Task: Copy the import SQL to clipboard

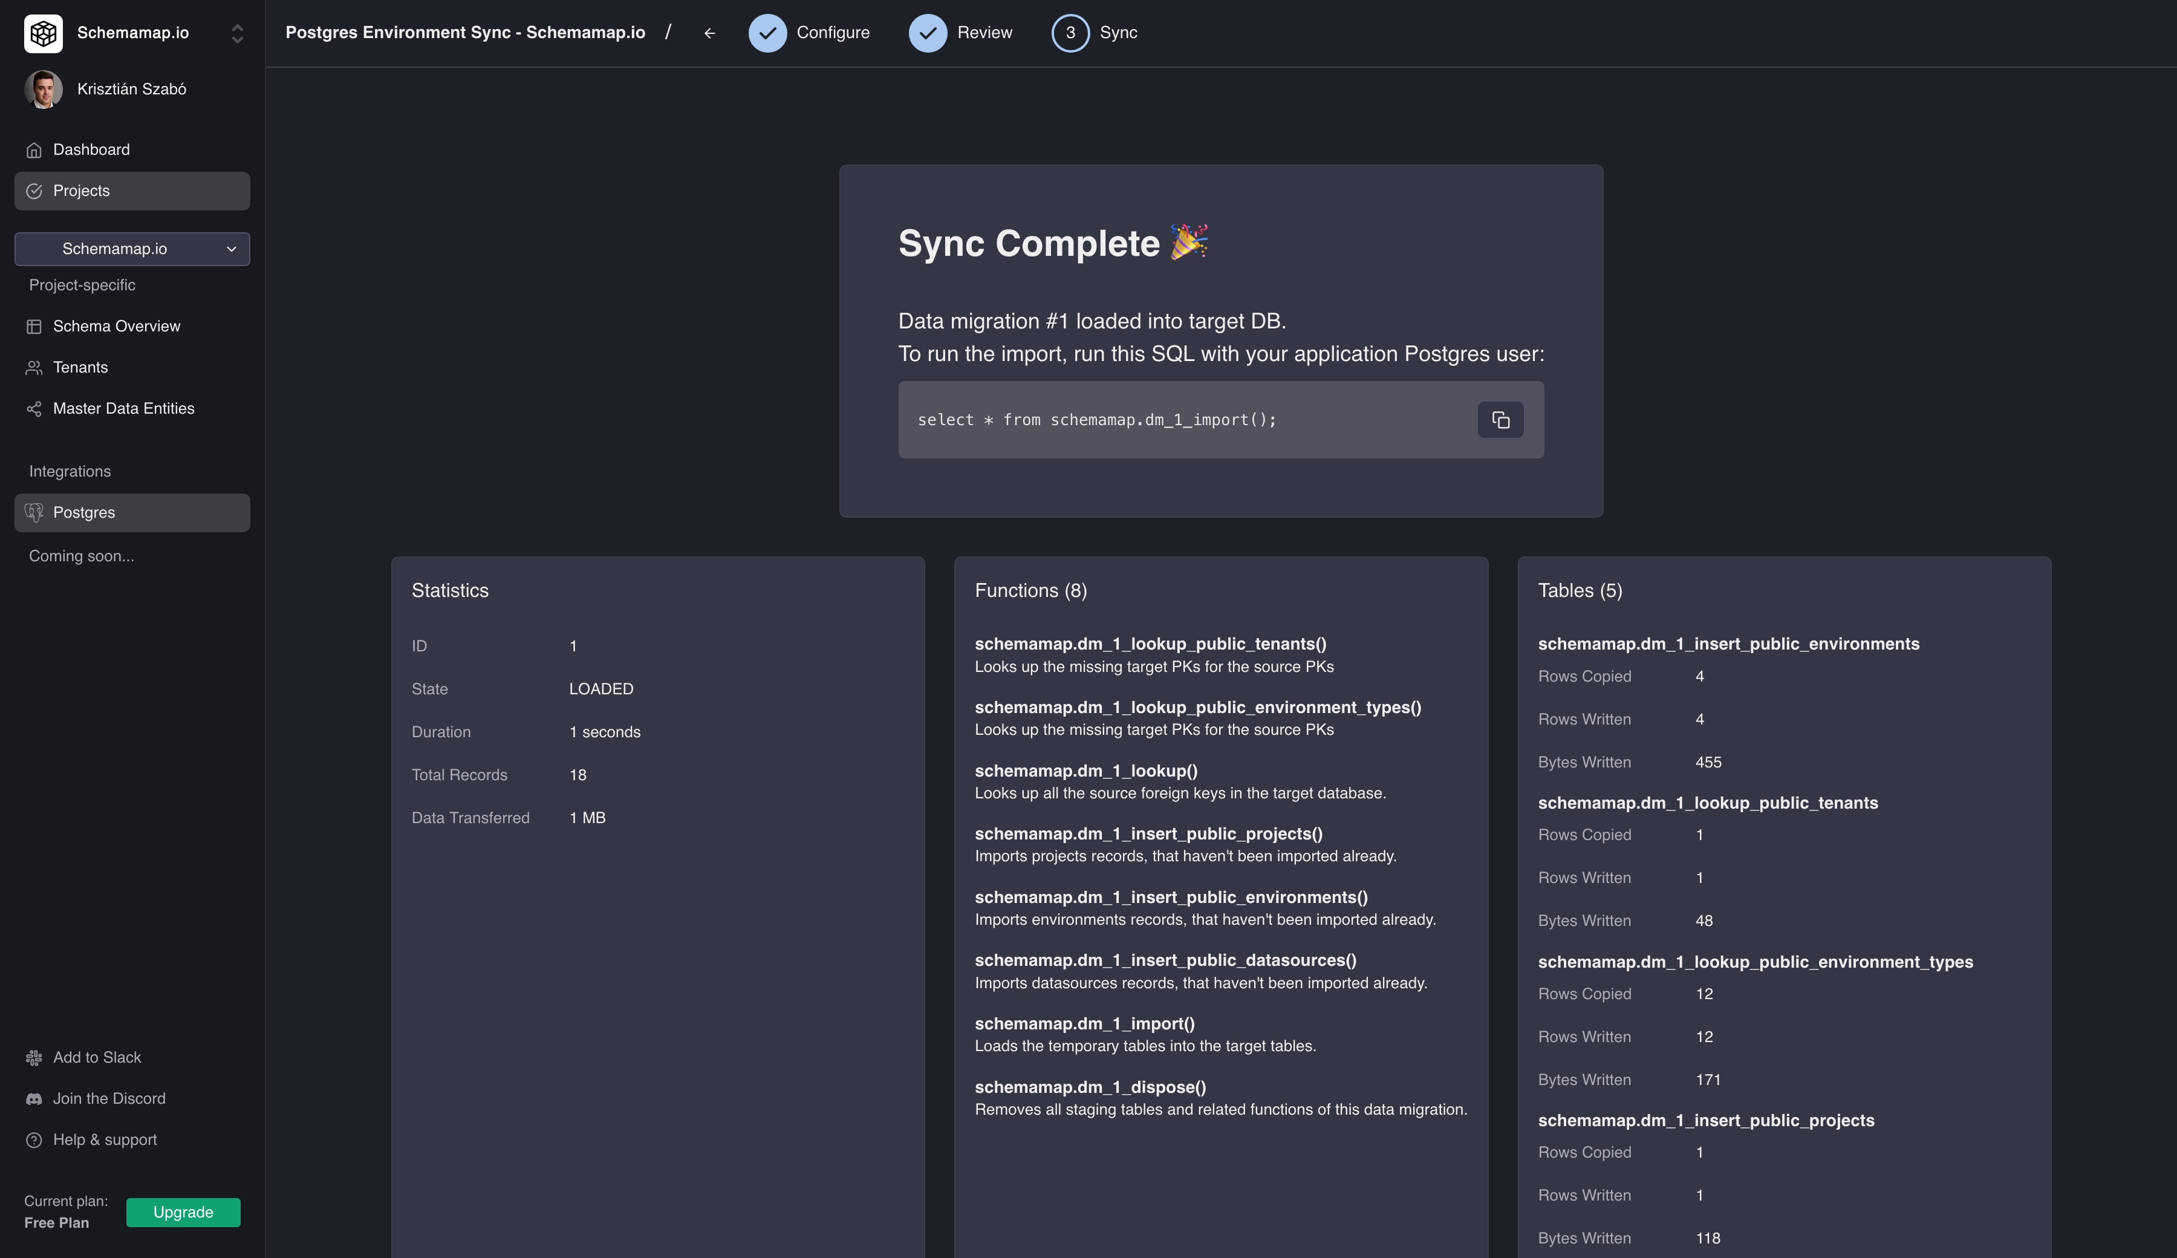Action: tap(1500, 420)
